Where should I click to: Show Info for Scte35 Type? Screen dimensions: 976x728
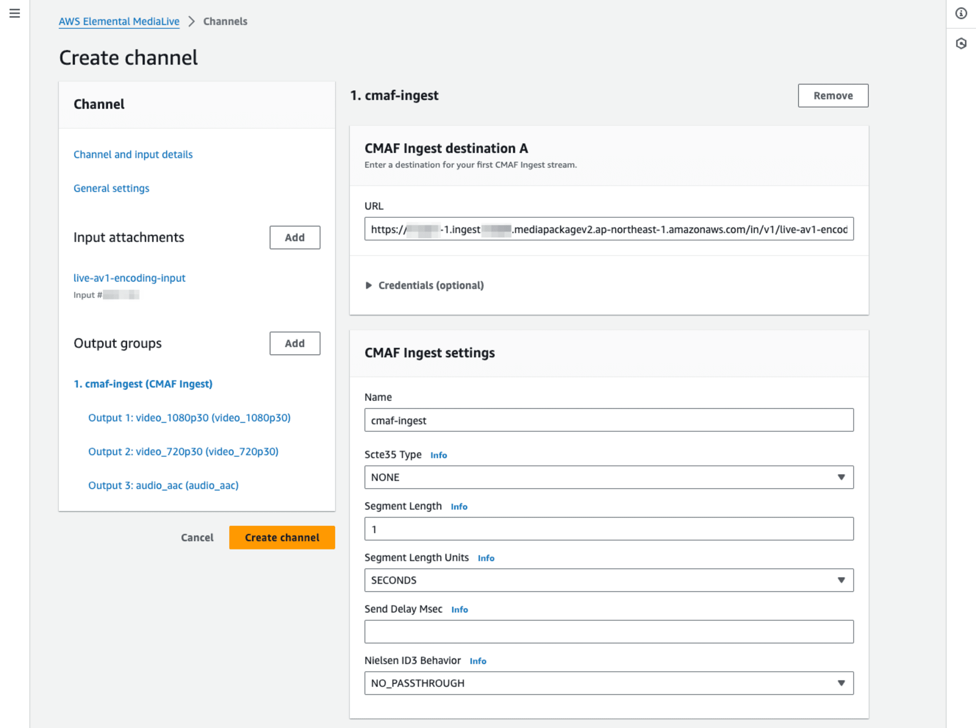click(438, 455)
